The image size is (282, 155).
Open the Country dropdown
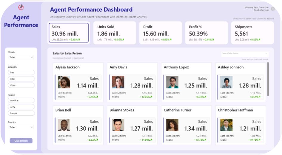[x=21, y=127]
